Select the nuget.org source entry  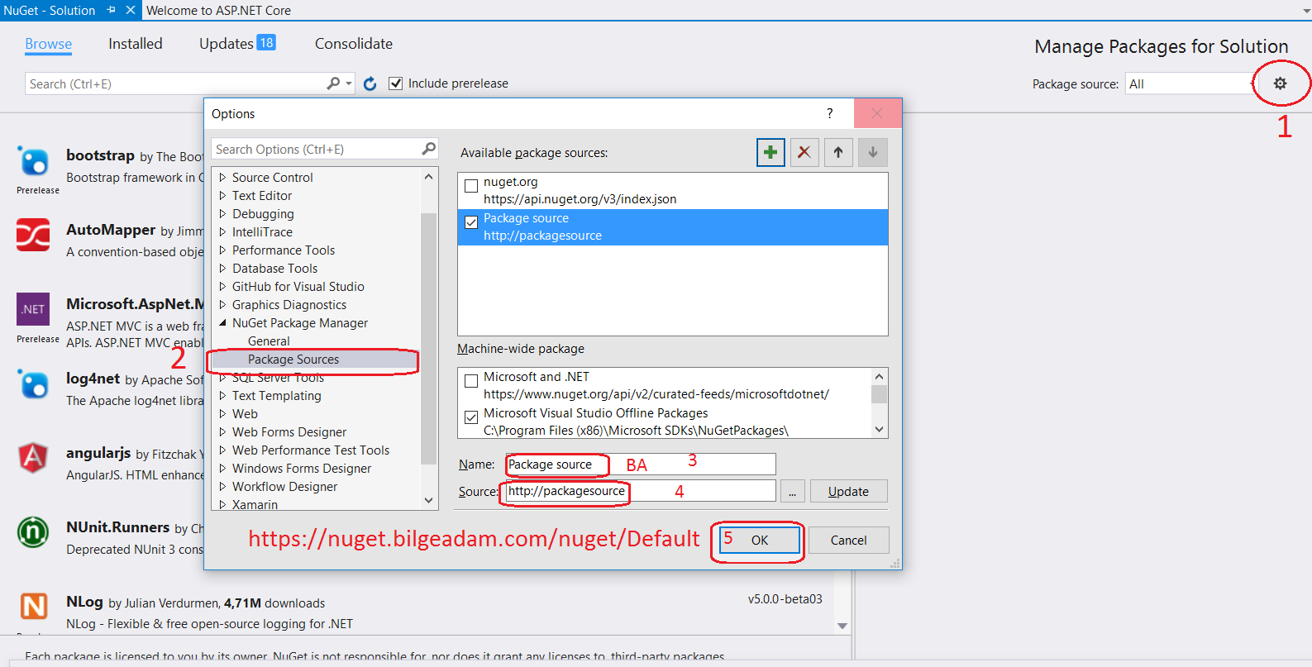pyautogui.click(x=672, y=190)
